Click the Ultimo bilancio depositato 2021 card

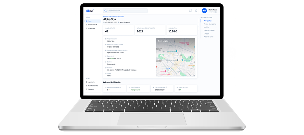pos(150,30)
